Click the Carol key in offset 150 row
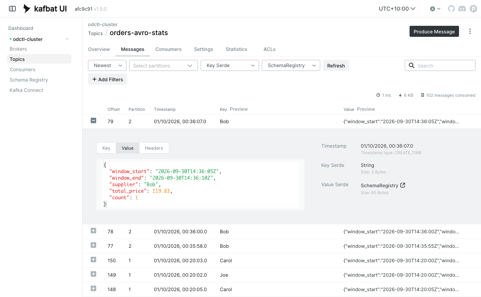 click(x=226, y=261)
